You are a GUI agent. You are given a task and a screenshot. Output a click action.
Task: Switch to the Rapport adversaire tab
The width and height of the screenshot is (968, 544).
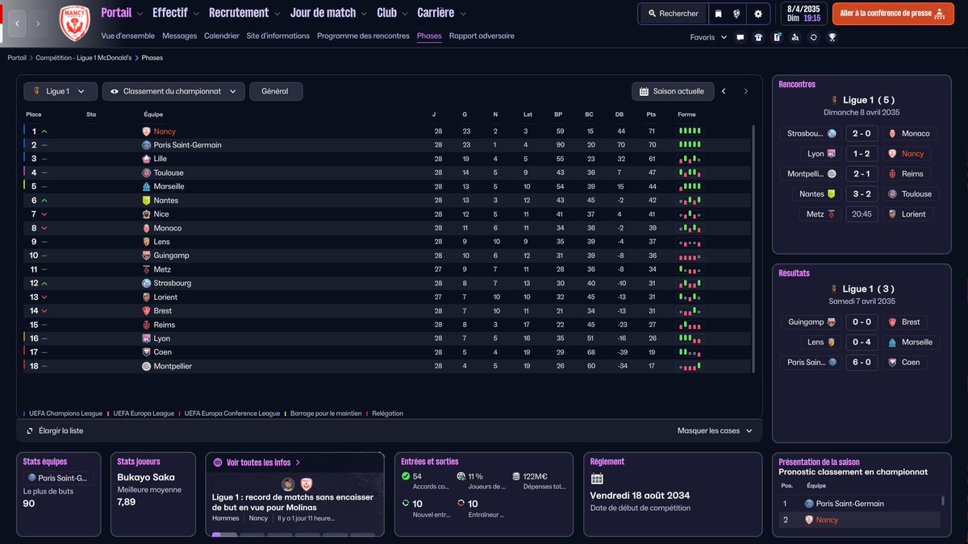482,35
